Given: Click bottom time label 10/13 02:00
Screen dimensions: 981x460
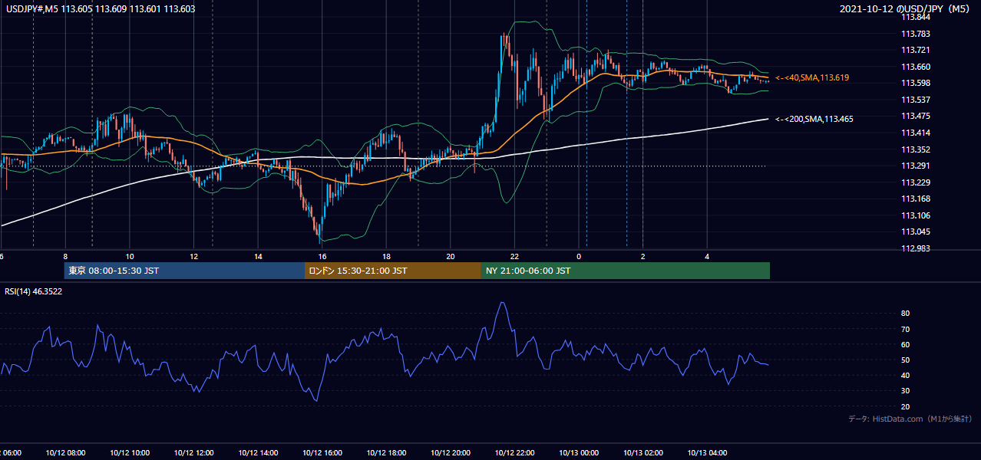Looking at the screenshot, I should pyautogui.click(x=643, y=452).
